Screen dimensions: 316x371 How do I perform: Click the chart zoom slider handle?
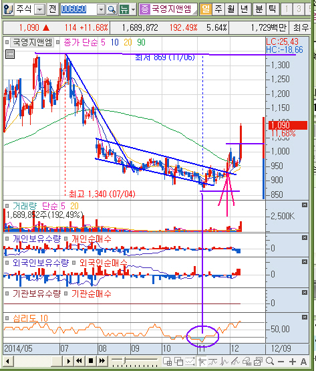(x=124, y=360)
